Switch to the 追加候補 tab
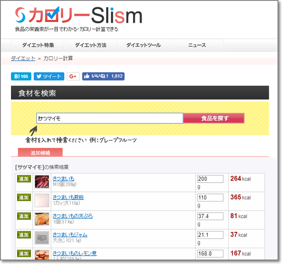The width and height of the screenshot is (282, 264). point(40,153)
